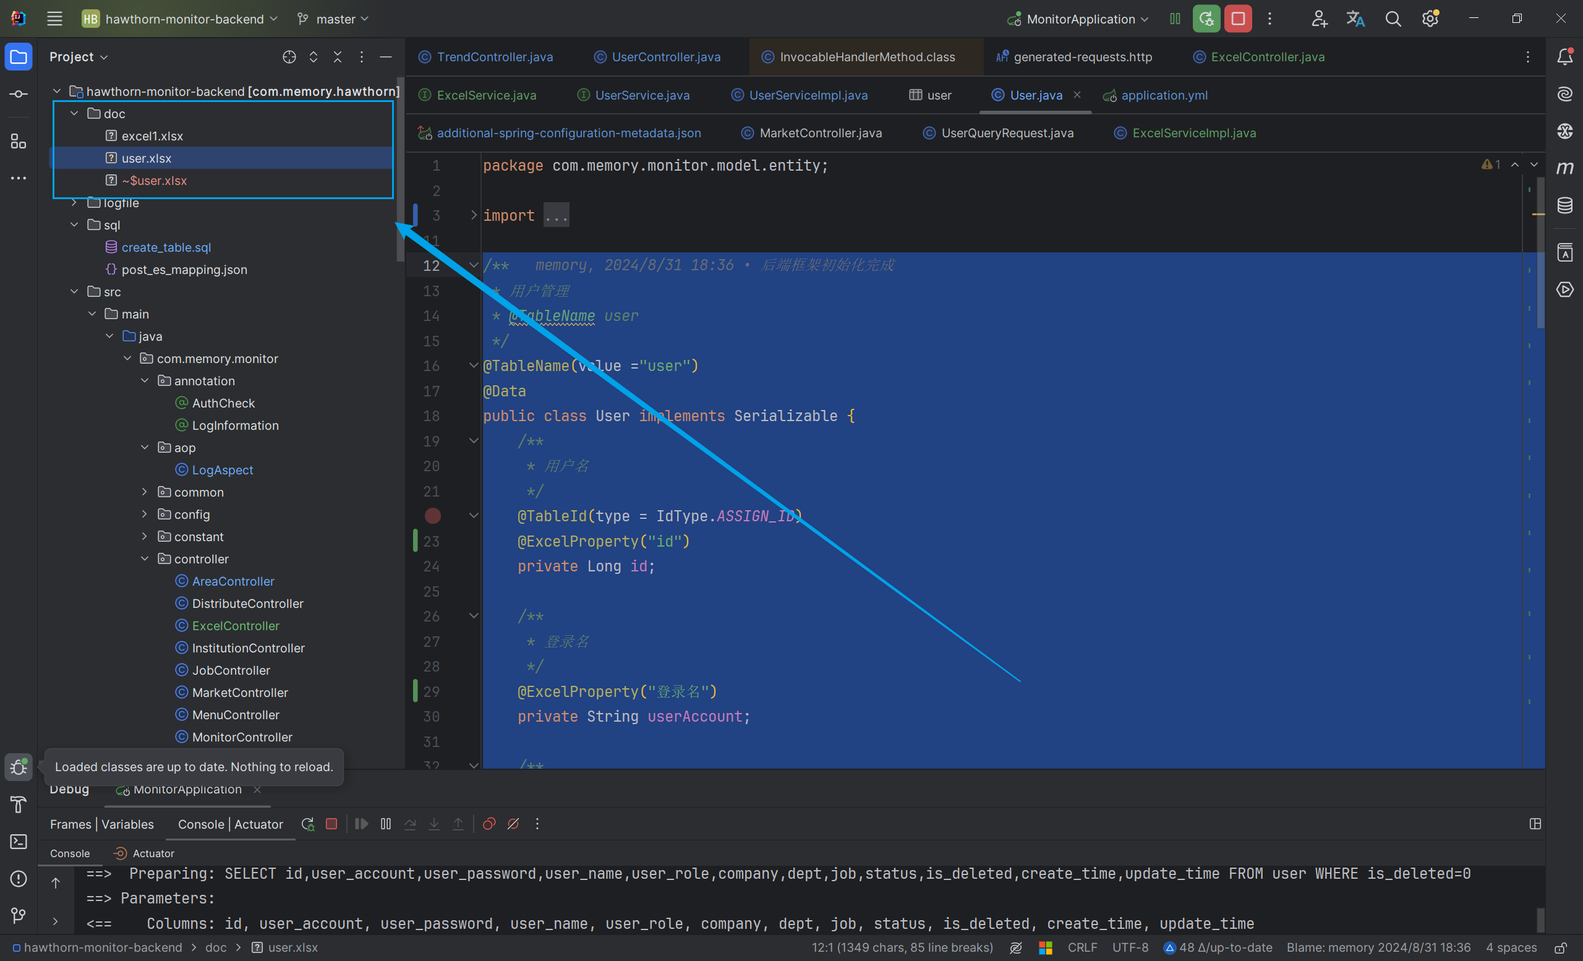Open MonitorApplication run configuration dropdown
This screenshot has height=961, width=1583.
[x=1078, y=19]
